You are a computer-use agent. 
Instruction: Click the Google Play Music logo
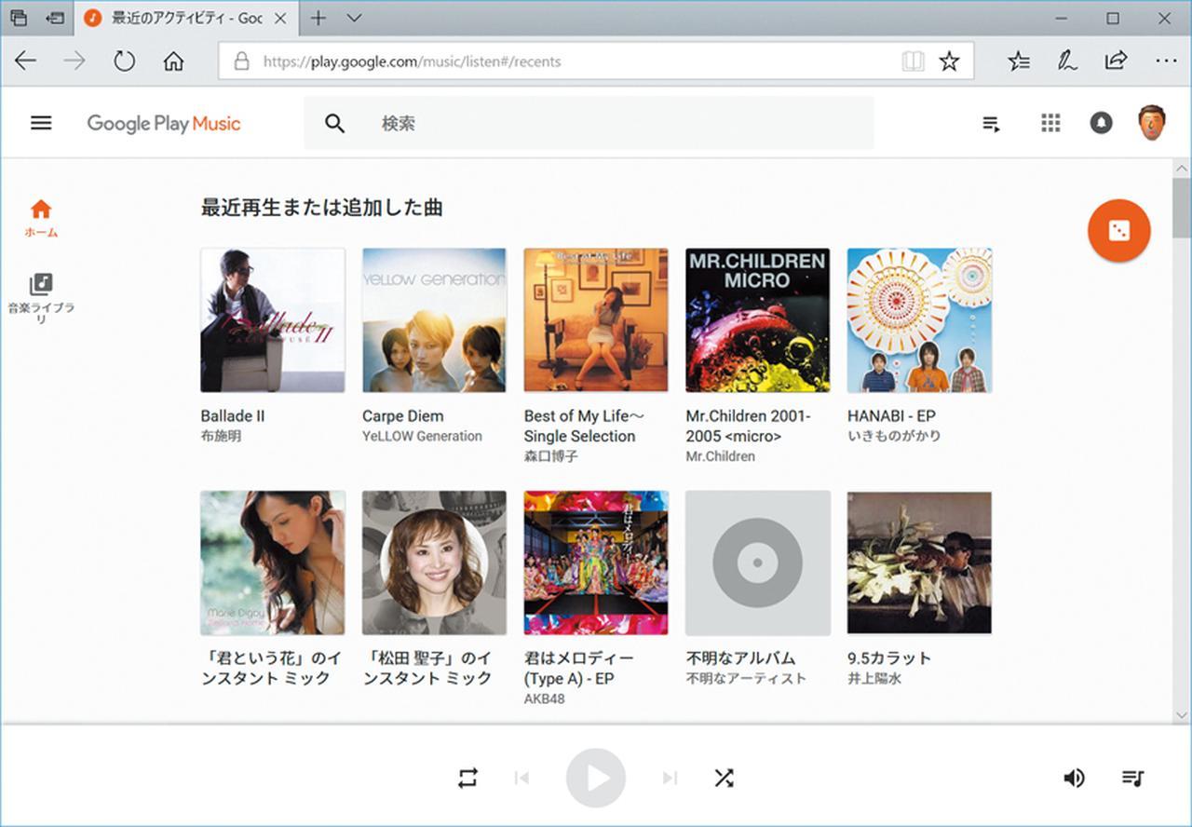[164, 124]
